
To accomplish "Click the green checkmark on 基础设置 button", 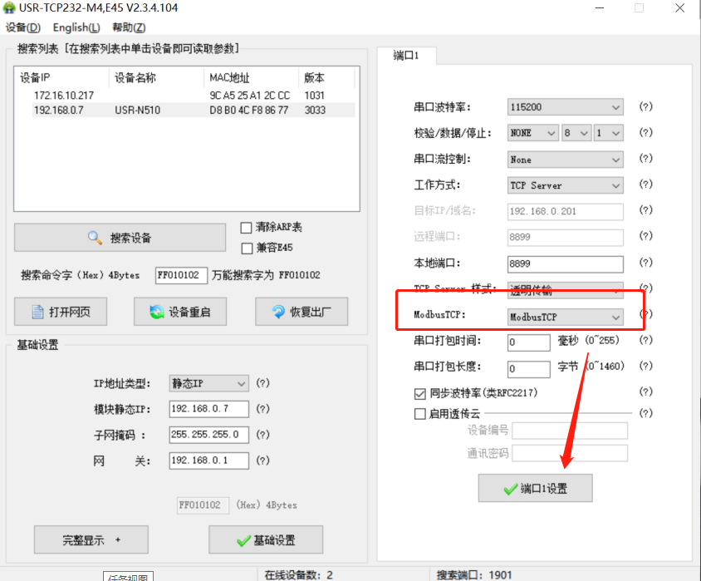I will coord(243,540).
